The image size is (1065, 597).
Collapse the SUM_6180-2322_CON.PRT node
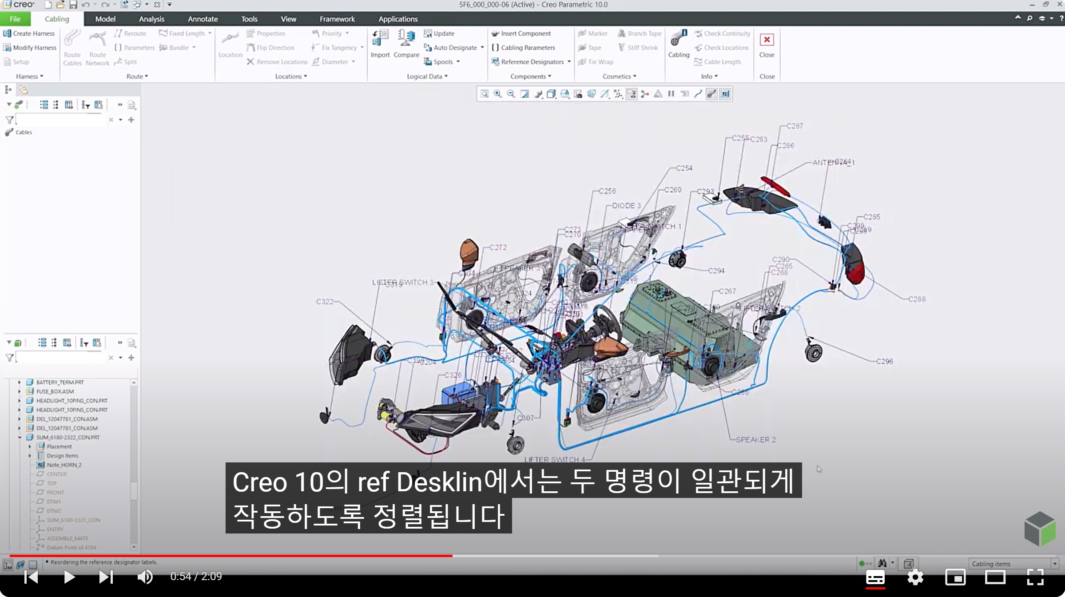(x=19, y=437)
